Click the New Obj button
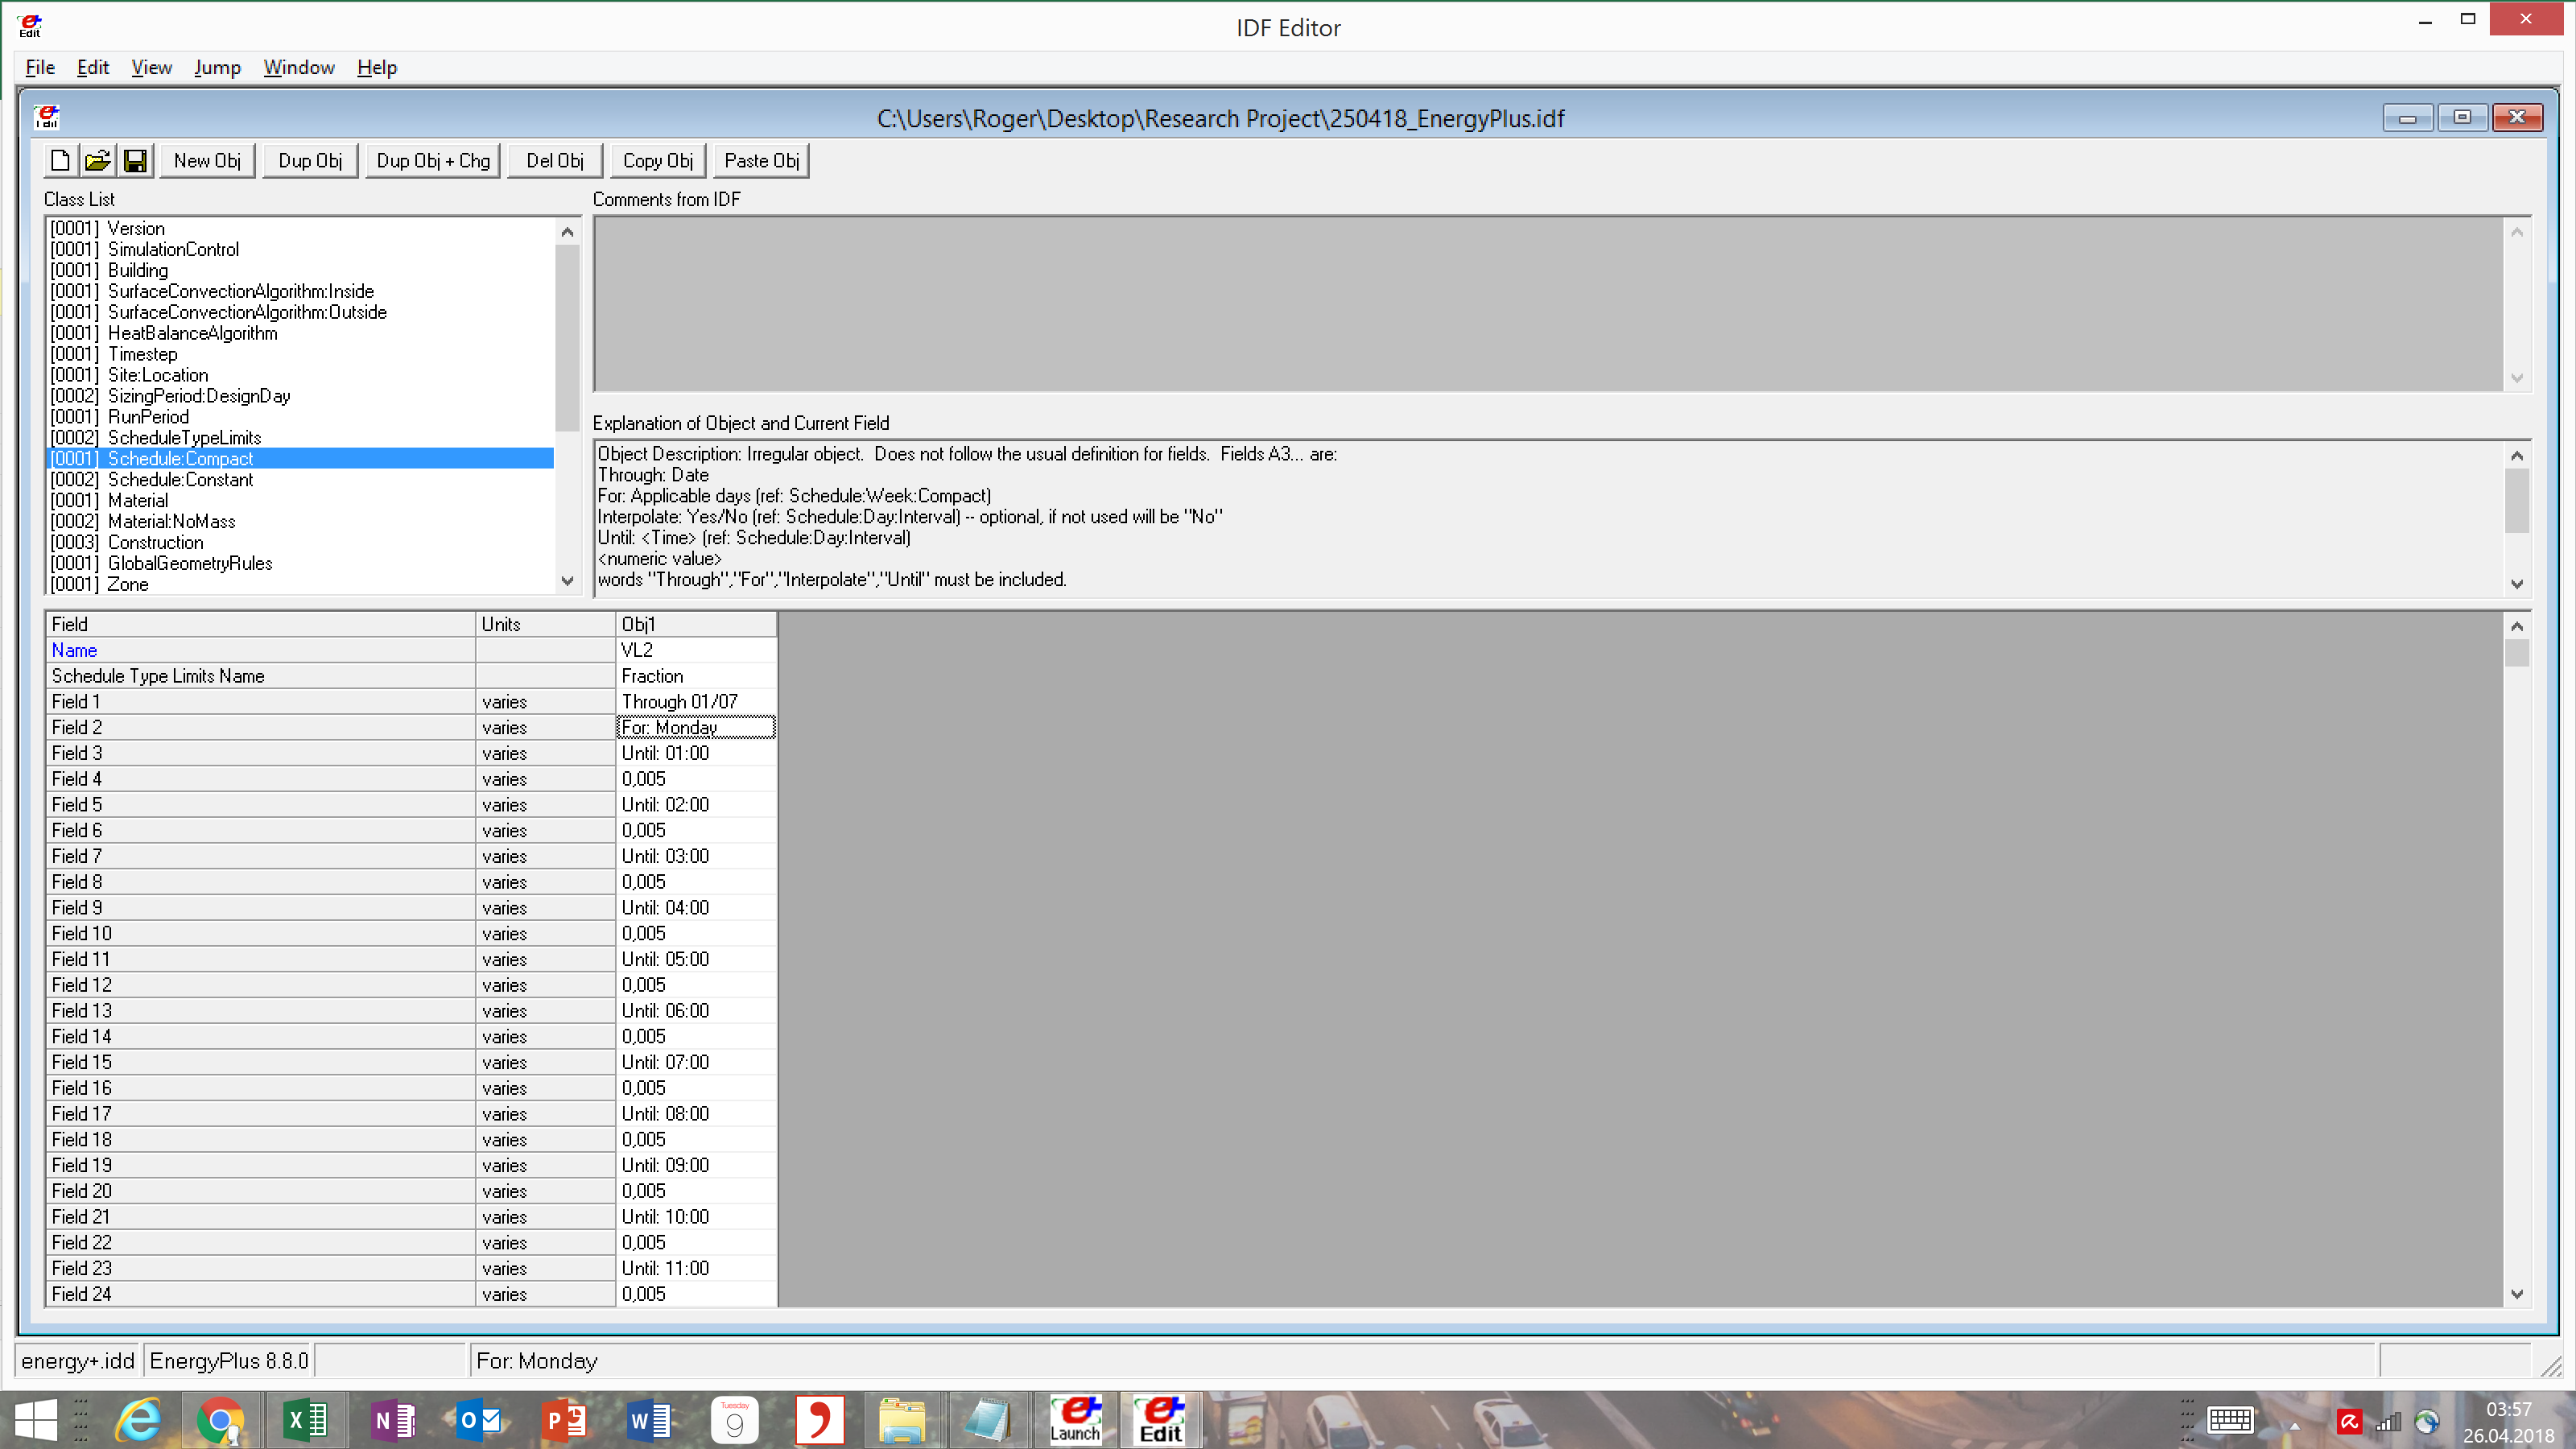2576x1449 pixels. pyautogui.click(x=207, y=161)
